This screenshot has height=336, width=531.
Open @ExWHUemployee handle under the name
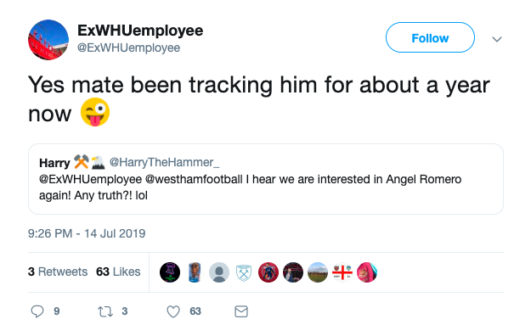click(128, 48)
